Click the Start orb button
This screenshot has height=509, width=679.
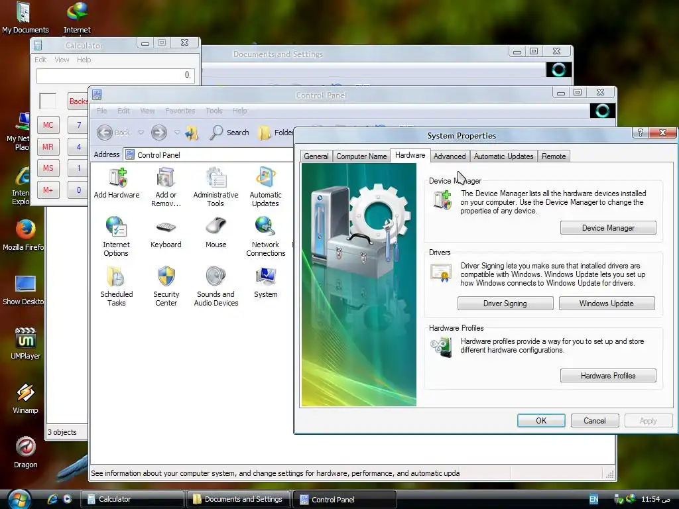pyautogui.click(x=19, y=499)
